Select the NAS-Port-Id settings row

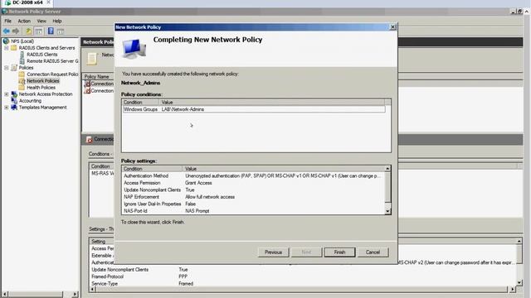click(x=253, y=211)
